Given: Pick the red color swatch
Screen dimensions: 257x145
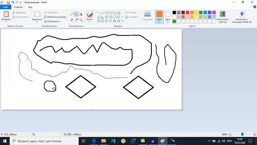Looking at the screenshot, I should pyautogui.click(x=188, y=12).
